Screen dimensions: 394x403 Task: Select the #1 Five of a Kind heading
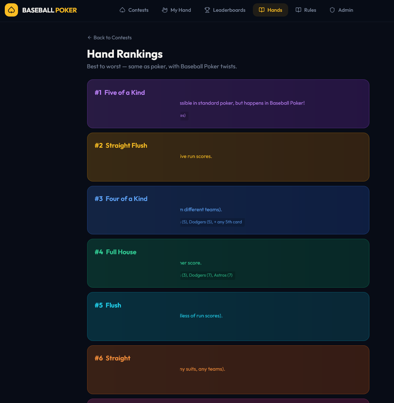(120, 93)
